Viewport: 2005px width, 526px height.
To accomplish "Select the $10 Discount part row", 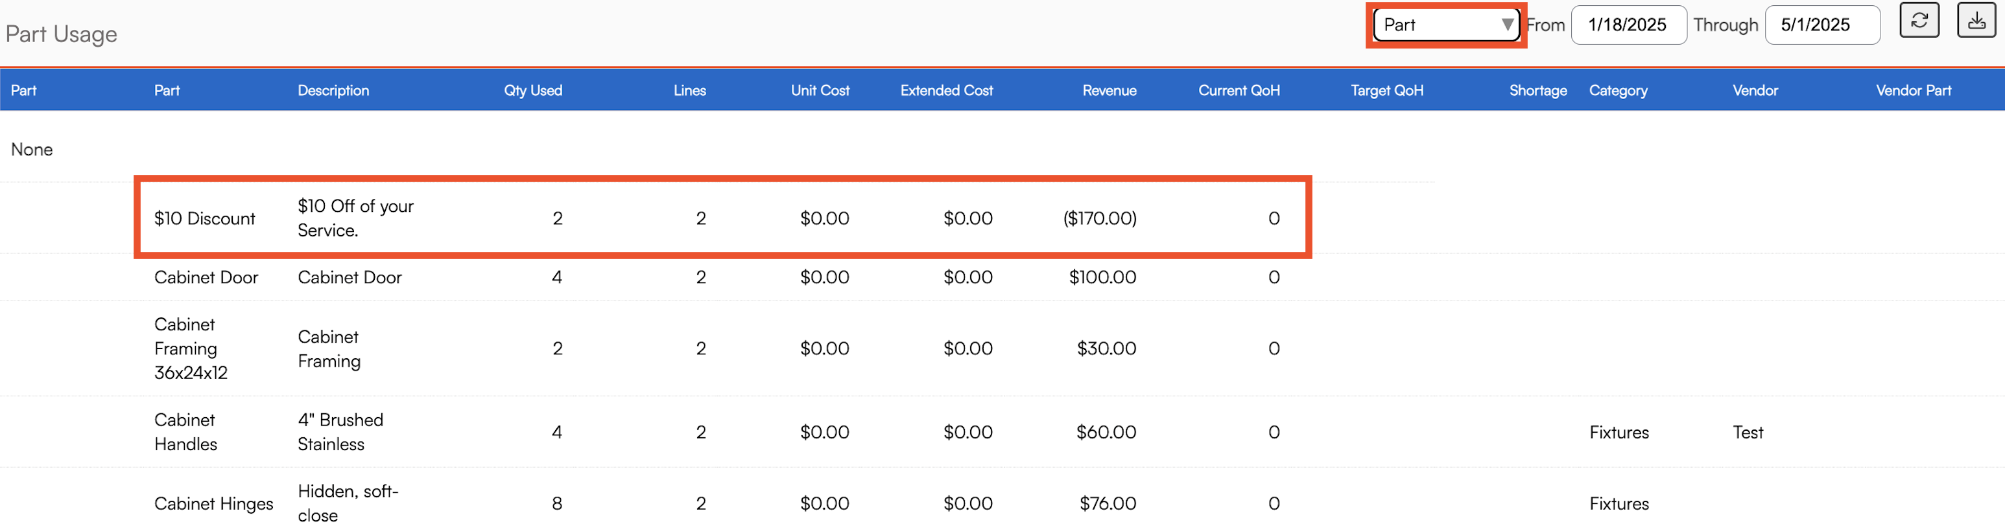I will click(205, 219).
